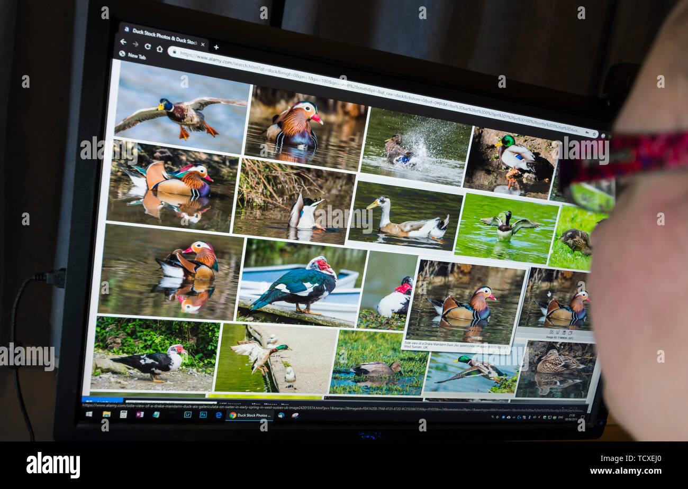This screenshot has height=489, width=688.
Task: Open the Muscovy duck beside blue boat thumbnail
Action: coord(301,283)
